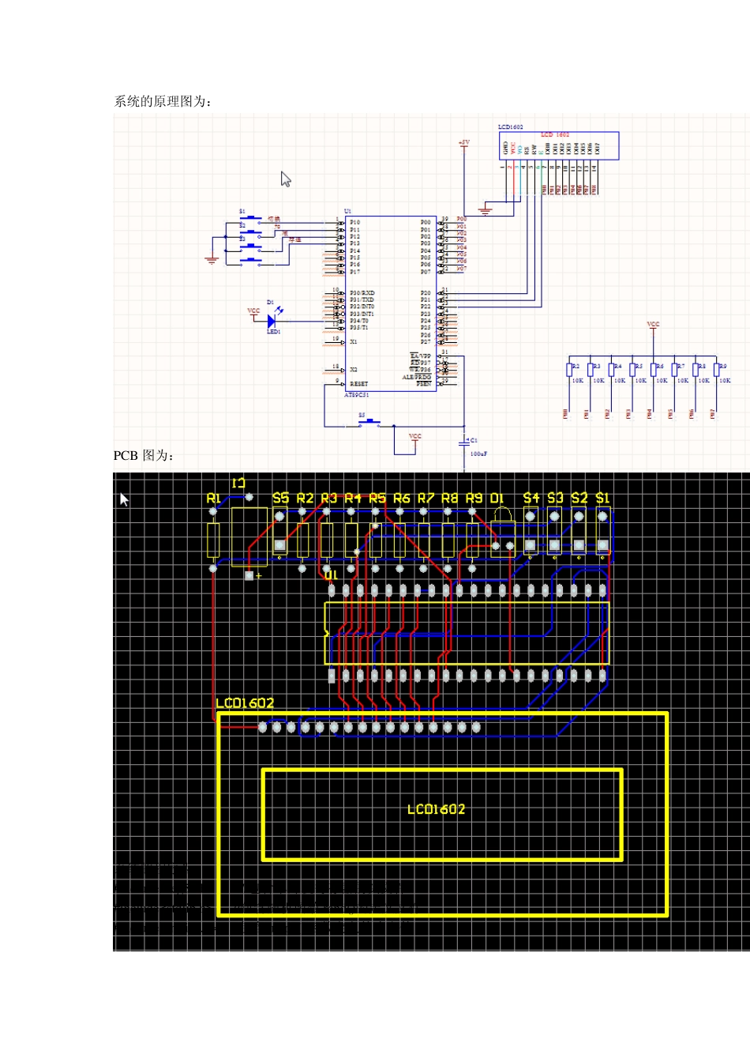Viewport: 750px width, 1062px height.
Task: Select the S1 designator text on PCB
Action: coord(602,498)
